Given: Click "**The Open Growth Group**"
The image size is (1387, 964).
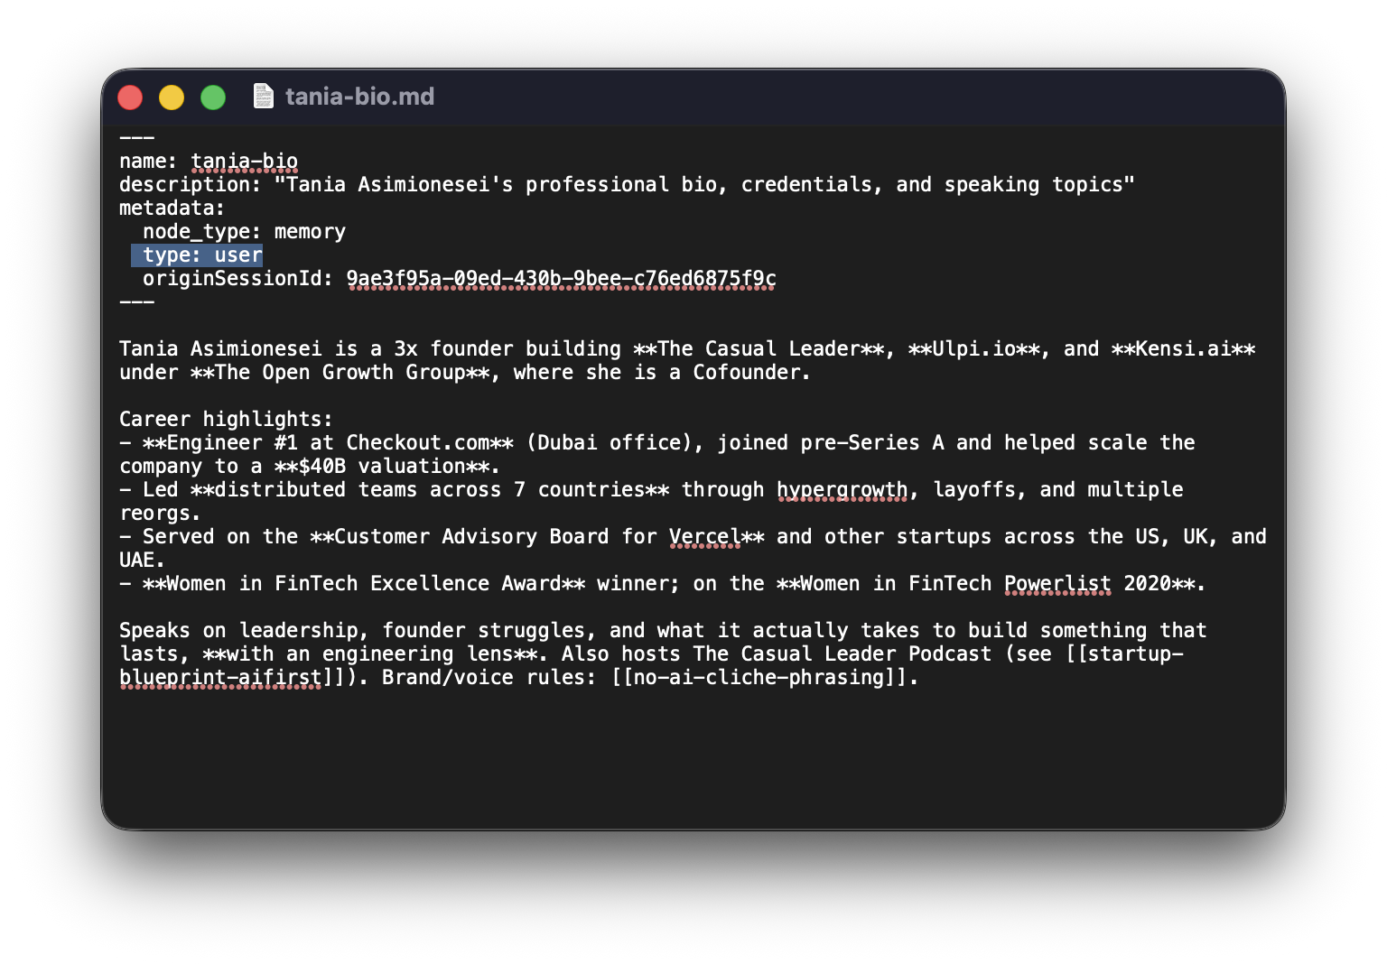Looking at the screenshot, I should pos(340,373).
